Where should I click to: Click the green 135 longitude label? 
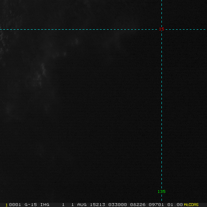(161, 191)
